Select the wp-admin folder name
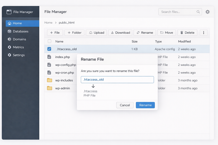Viewport: 218px width, 145px height. 63,88
